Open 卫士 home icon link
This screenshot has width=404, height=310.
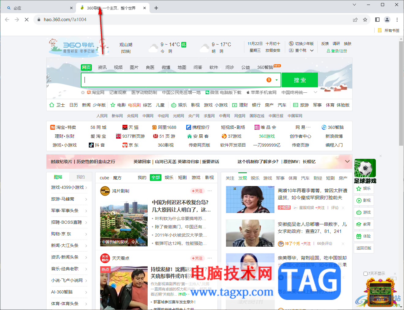tap(52, 105)
